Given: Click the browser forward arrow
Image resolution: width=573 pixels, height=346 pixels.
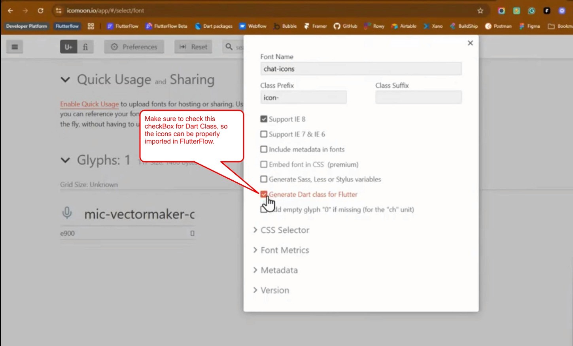Looking at the screenshot, I should [x=25, y=11].
